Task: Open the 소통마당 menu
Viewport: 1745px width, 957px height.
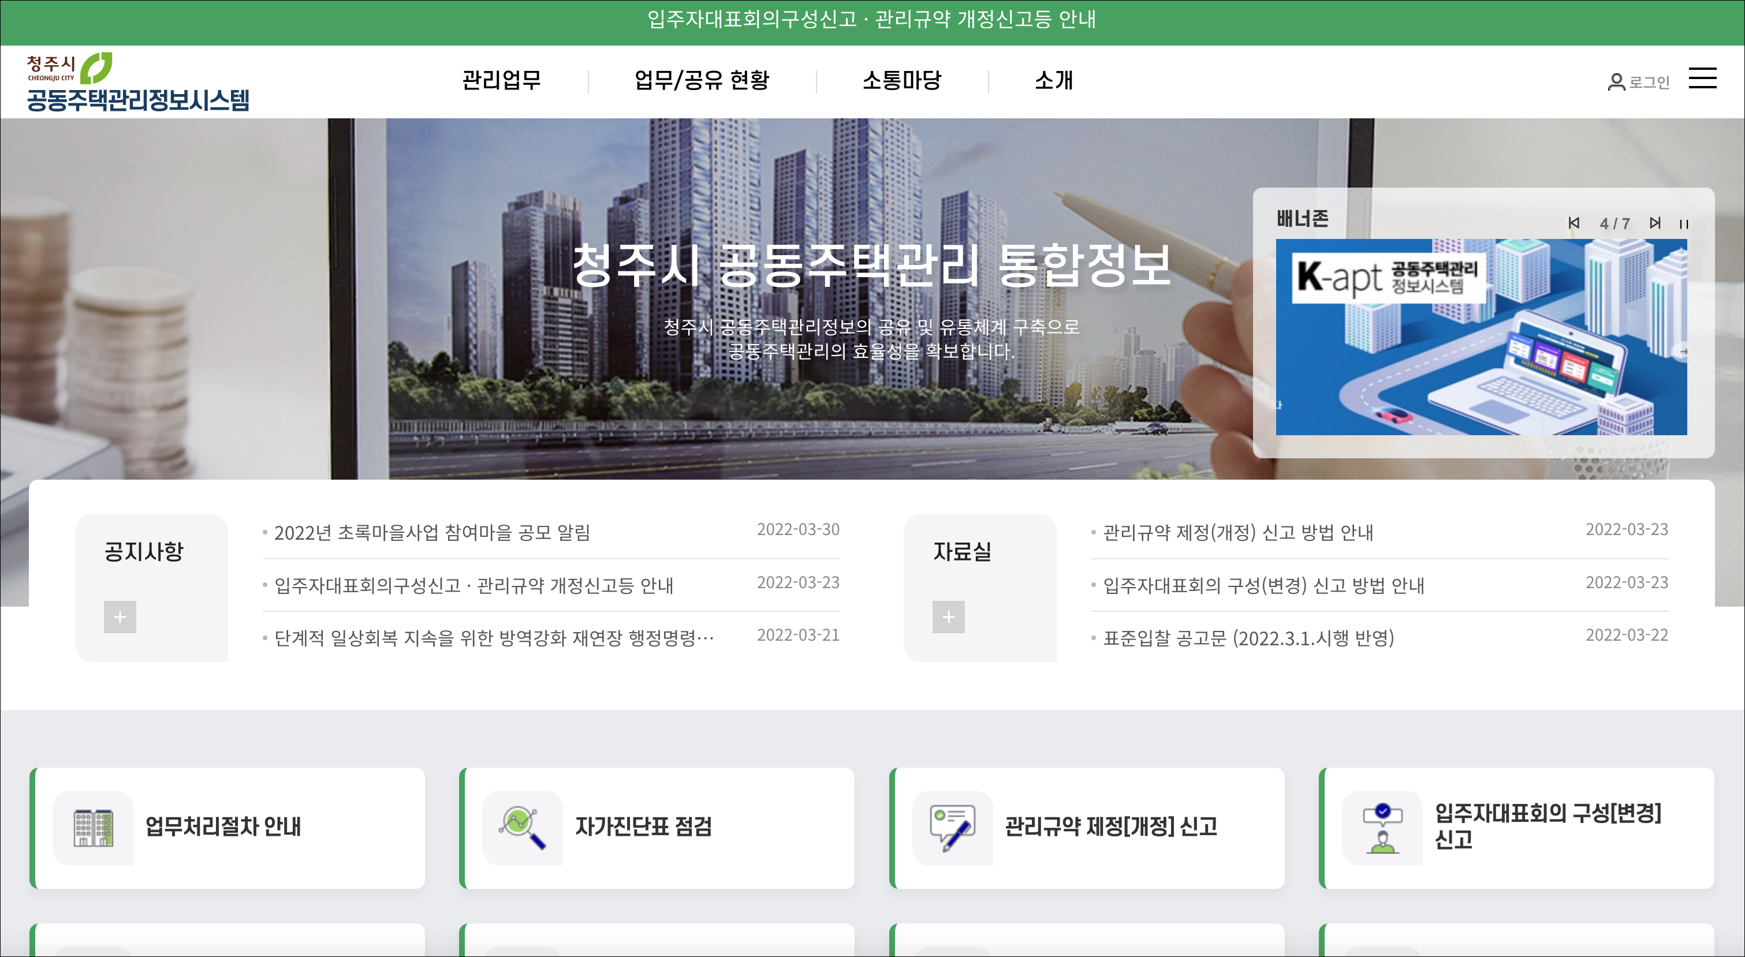Action: click(x=901, y=80)
